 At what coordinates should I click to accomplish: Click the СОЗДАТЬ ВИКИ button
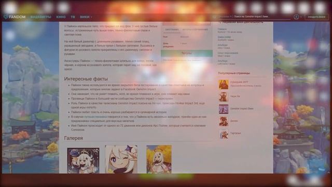coord(316,17)
